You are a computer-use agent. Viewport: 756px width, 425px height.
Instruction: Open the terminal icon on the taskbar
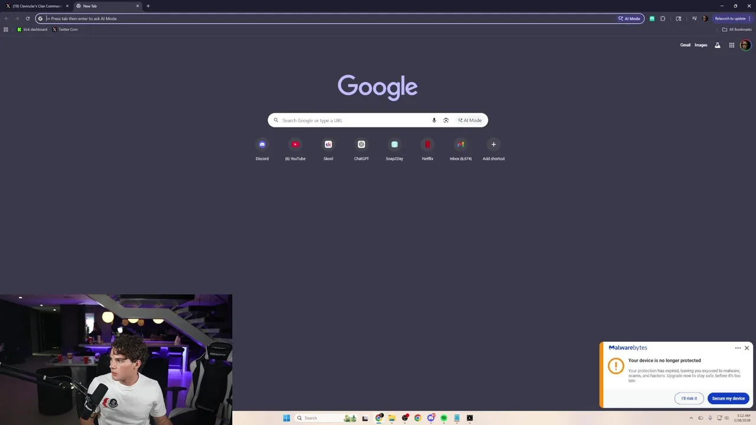pyautogui.click(x=470, y=418)
